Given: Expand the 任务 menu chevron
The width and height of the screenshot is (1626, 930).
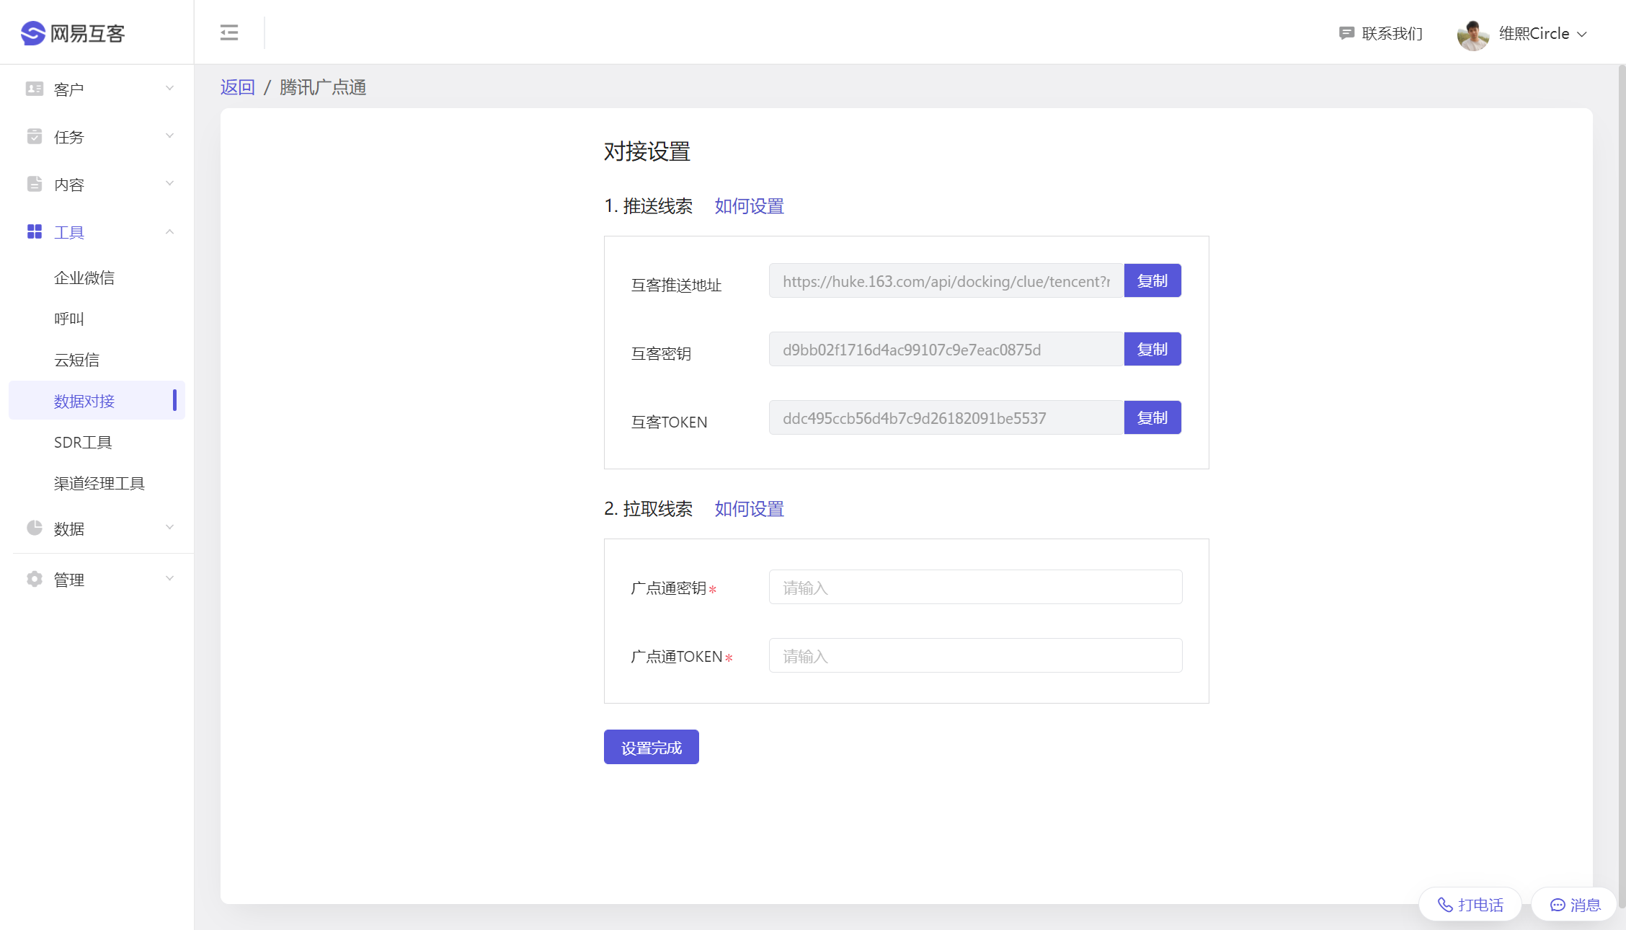Looking at the screenshot, I should pos(169,136).
